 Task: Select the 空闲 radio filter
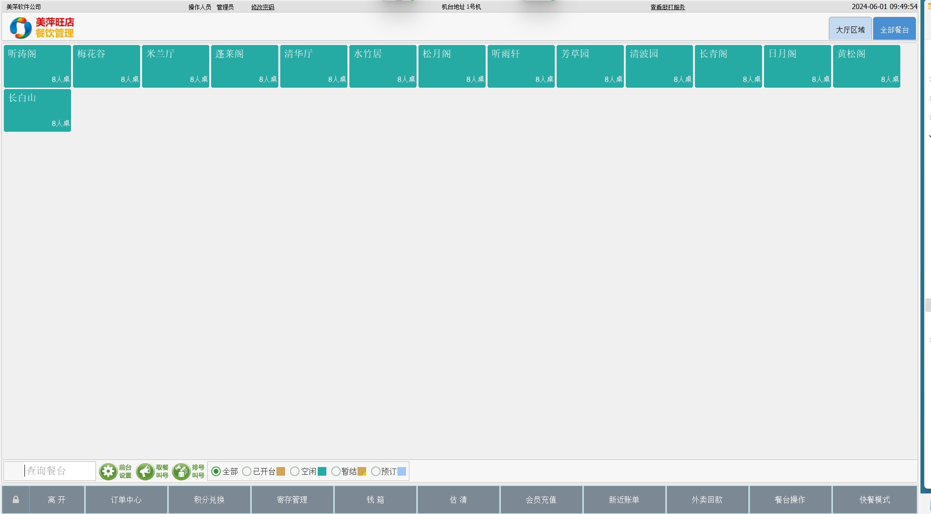(295, 471)
